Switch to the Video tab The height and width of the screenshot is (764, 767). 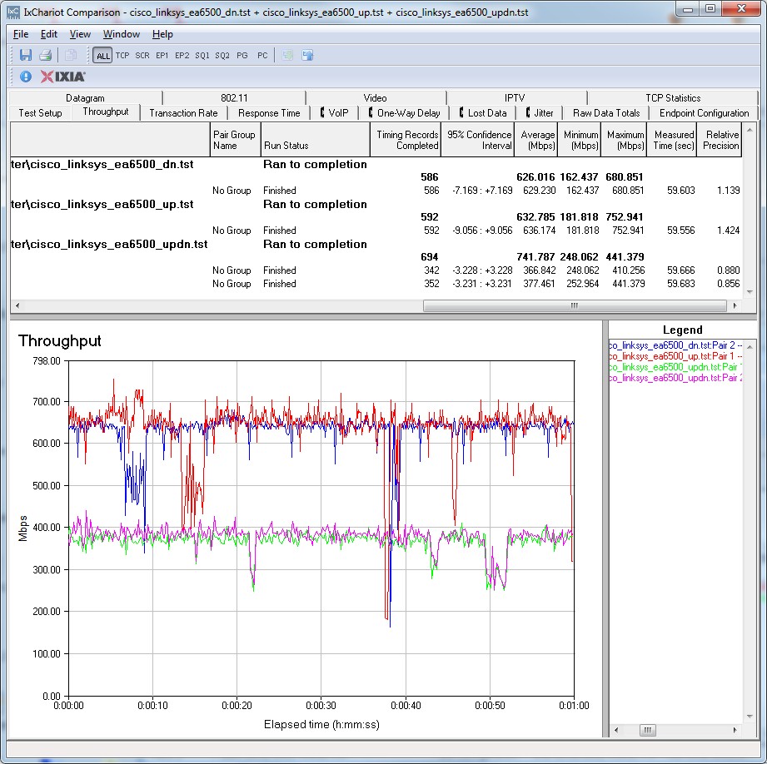point(376,97)
